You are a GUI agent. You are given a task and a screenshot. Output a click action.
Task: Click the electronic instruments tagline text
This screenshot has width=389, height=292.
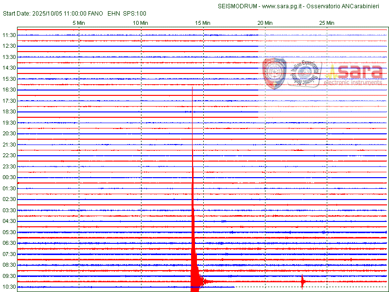click(354, 83)
